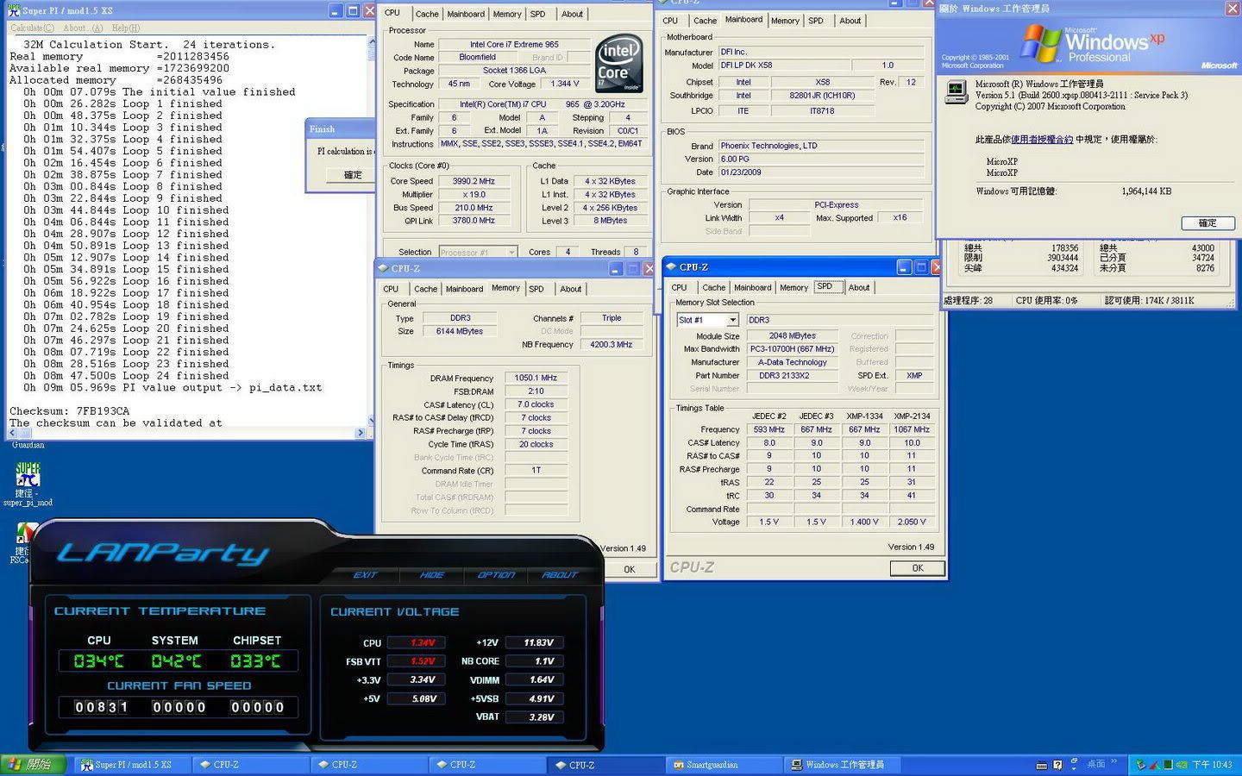Click the computer icon in About dialog

956,91
